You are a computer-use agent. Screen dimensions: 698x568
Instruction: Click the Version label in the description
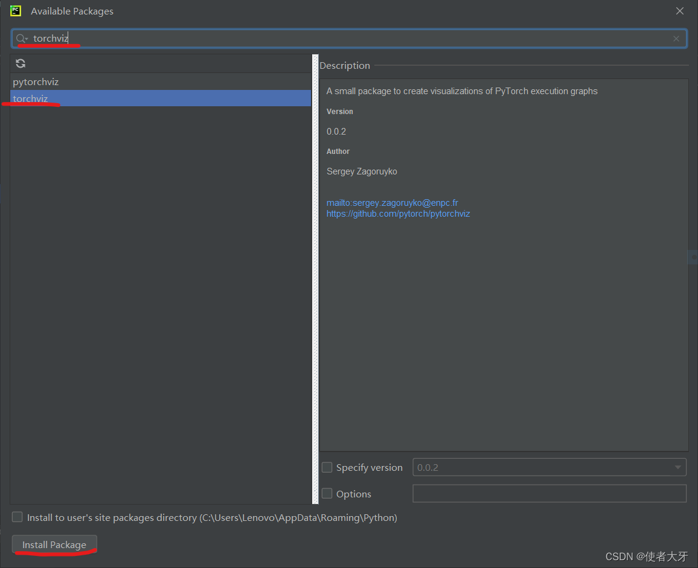click(x=340, y=112)
